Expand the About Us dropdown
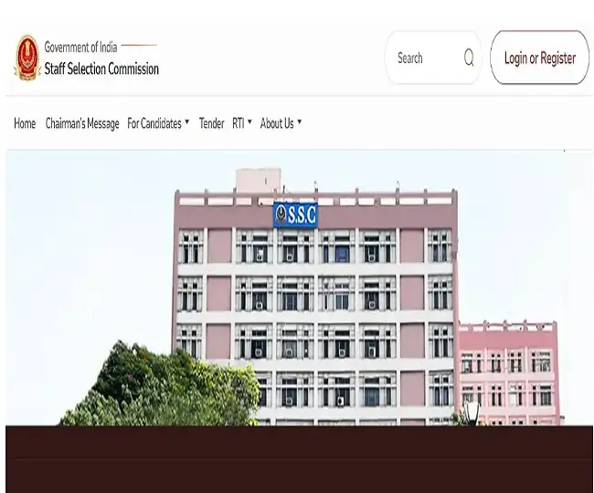Viewport: 594px width, 493px height. (x=281, y=123)
